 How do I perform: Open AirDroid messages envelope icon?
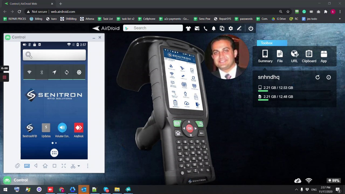point(197,28)
